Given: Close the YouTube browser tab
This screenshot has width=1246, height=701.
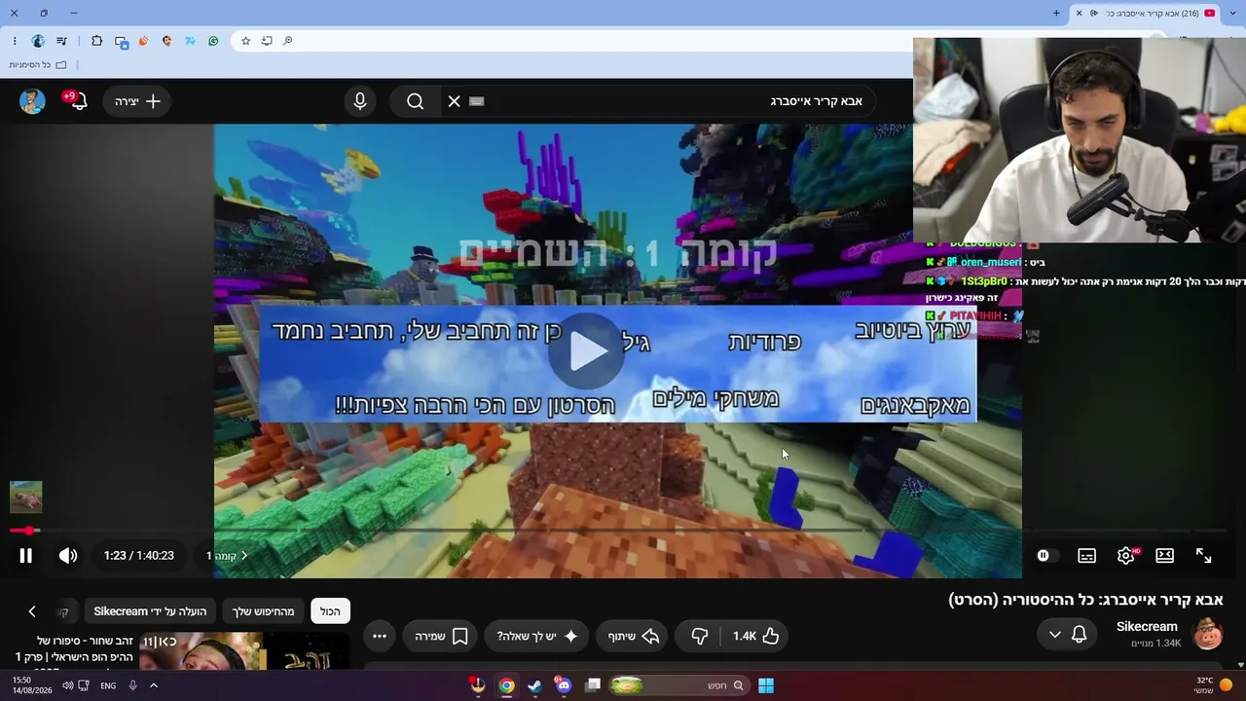Looking at the screenshot, I should point(1079,13).
